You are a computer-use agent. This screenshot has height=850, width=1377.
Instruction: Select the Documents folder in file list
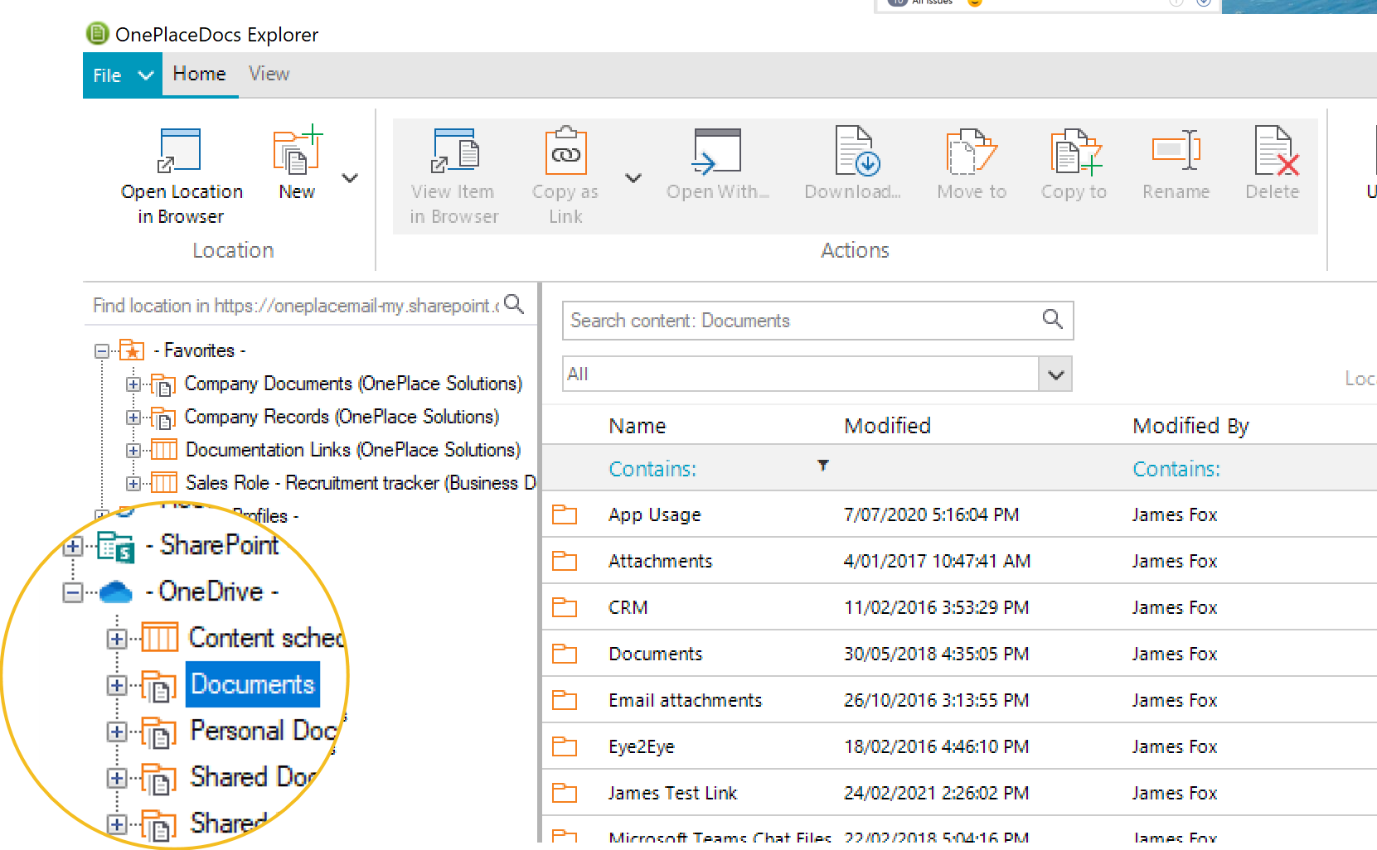tap(959, 654)
